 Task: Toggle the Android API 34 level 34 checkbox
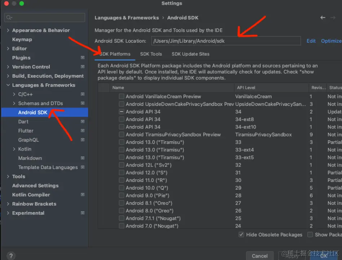click(122, 112)
